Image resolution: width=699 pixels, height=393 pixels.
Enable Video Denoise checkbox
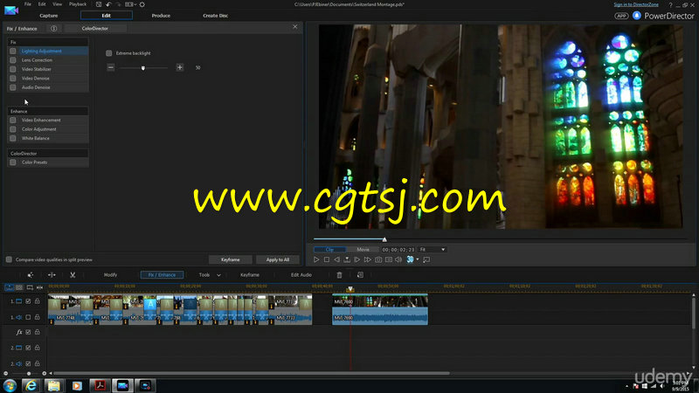click(x=13, y=79)
